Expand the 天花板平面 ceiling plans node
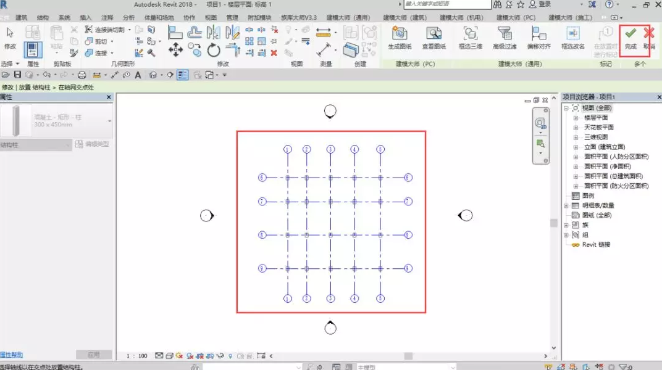662x370 pixels. tap(576, 128)
